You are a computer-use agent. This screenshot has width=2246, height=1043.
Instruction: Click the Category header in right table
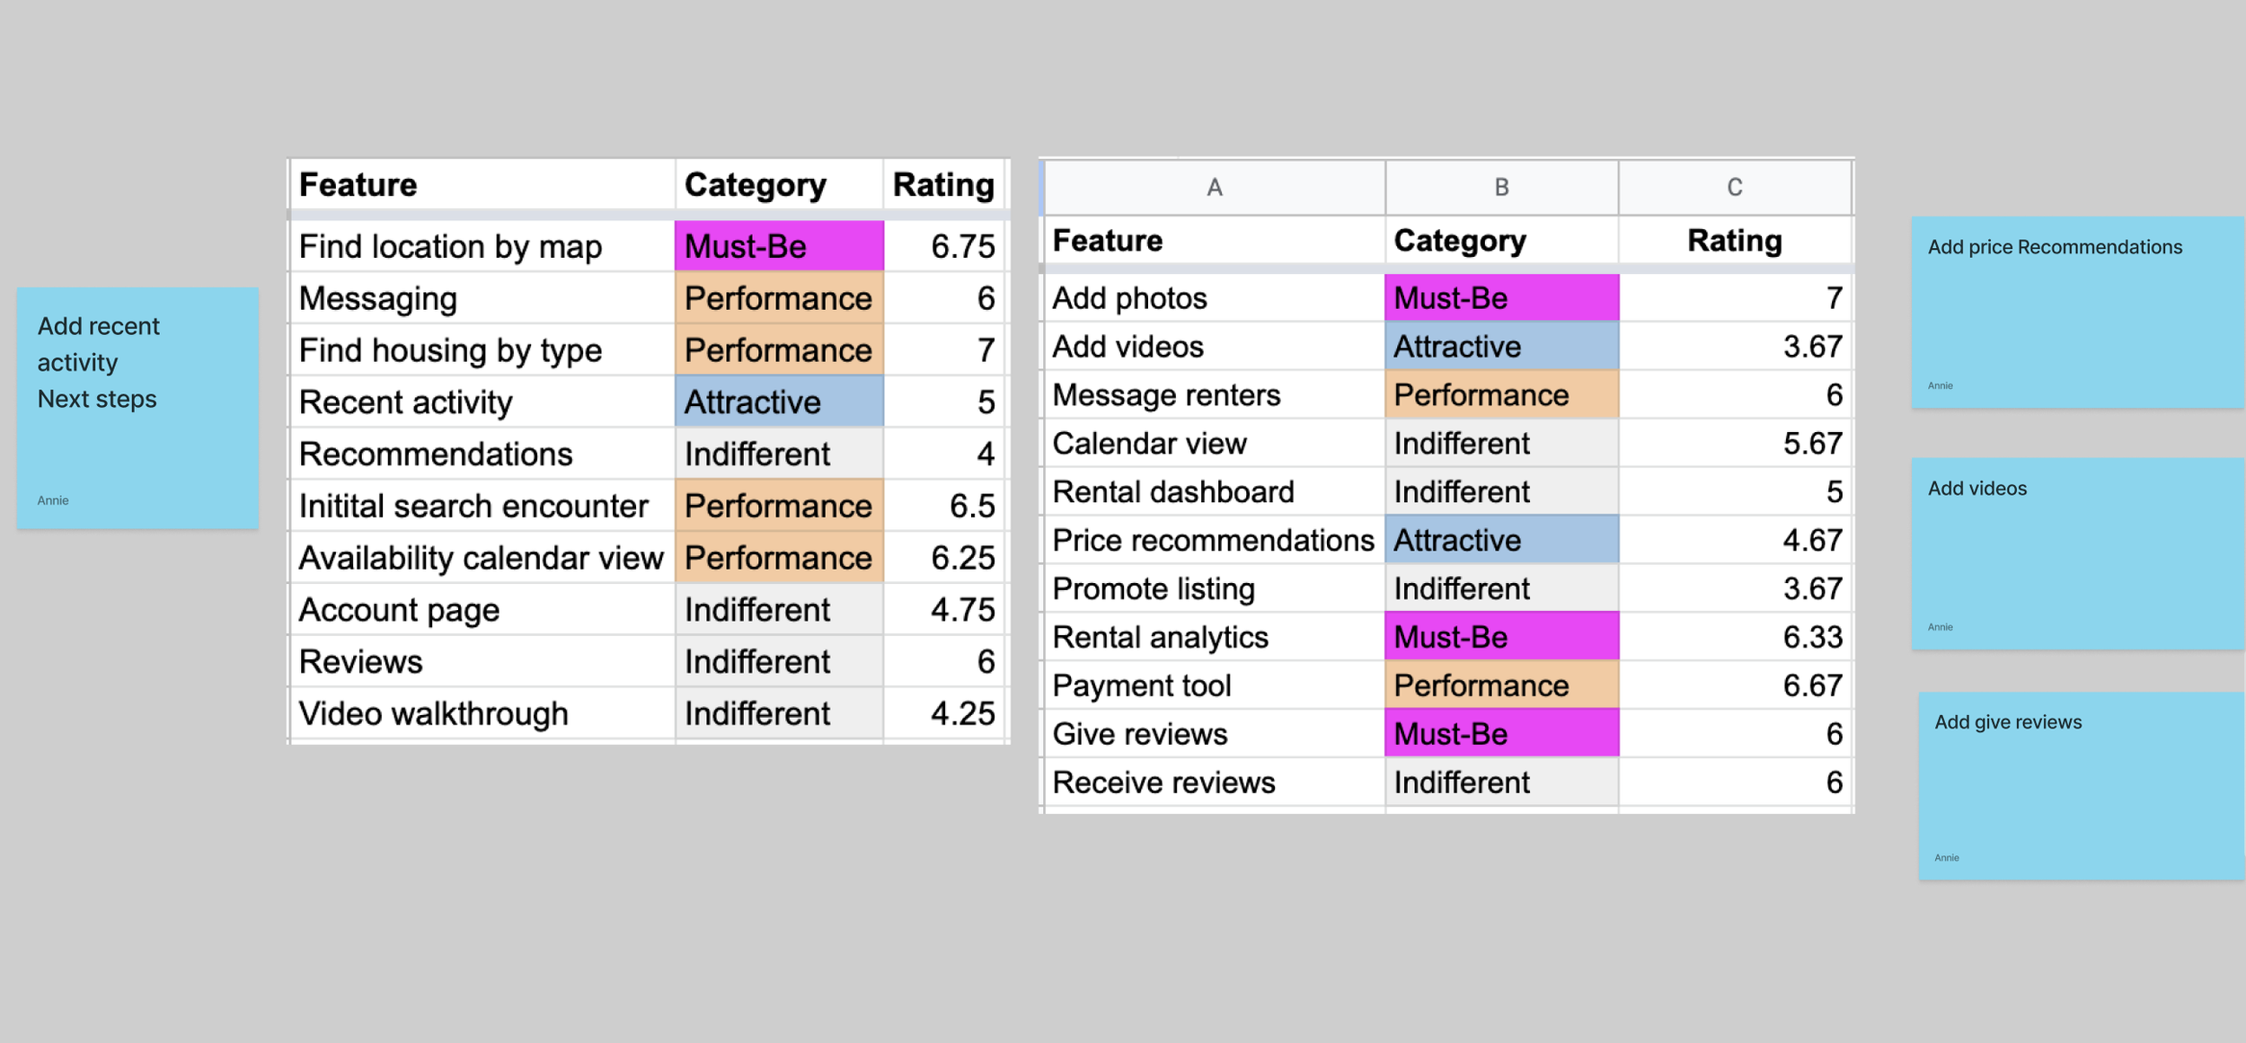(x=1459, y=241)
